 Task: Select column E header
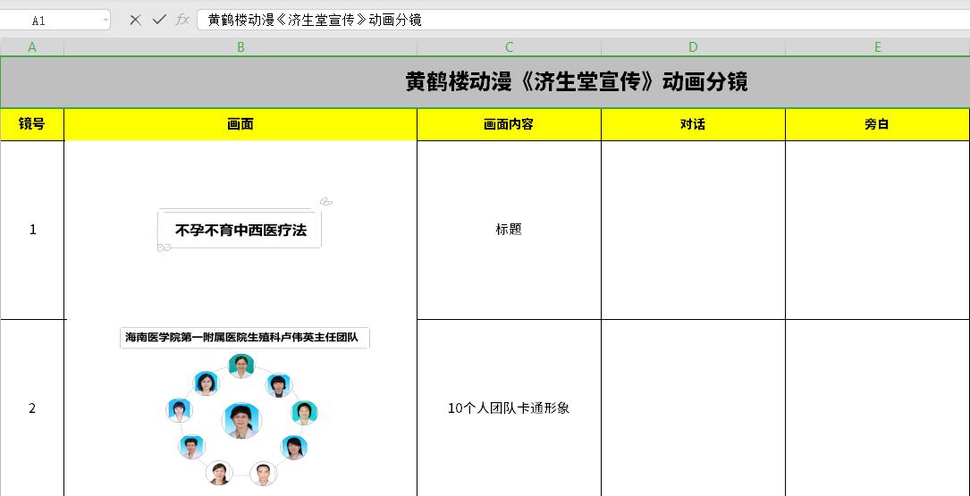pos(877,47)
